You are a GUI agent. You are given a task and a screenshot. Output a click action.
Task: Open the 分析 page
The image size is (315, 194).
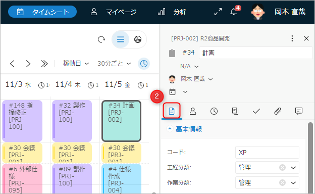click(x=172, y=12)
